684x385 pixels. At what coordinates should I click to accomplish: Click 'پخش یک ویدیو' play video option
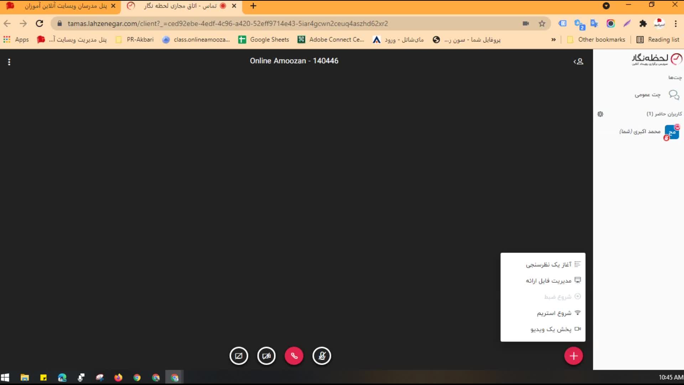pos(551,329)
